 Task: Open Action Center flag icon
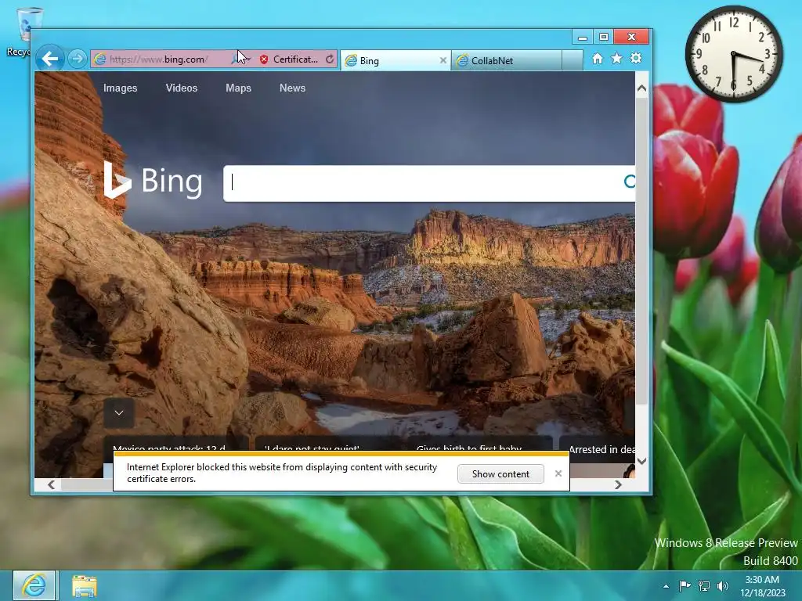(685, 585)
